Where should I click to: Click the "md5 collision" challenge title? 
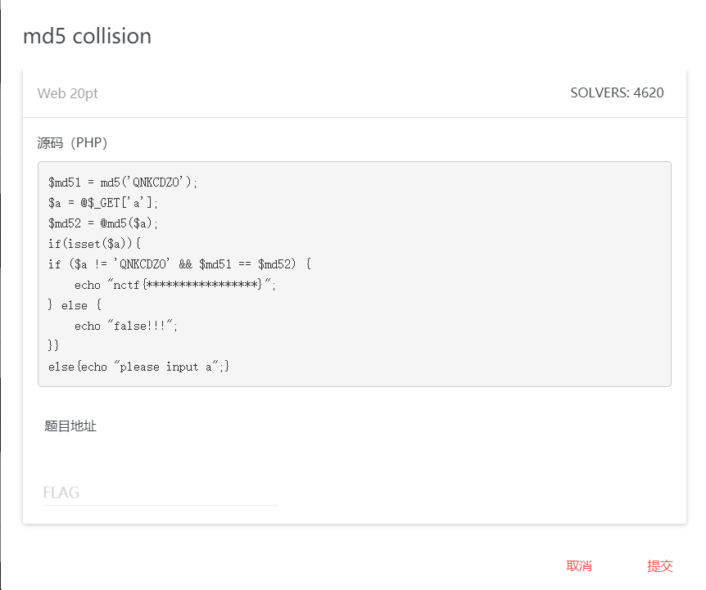(87, 36)
